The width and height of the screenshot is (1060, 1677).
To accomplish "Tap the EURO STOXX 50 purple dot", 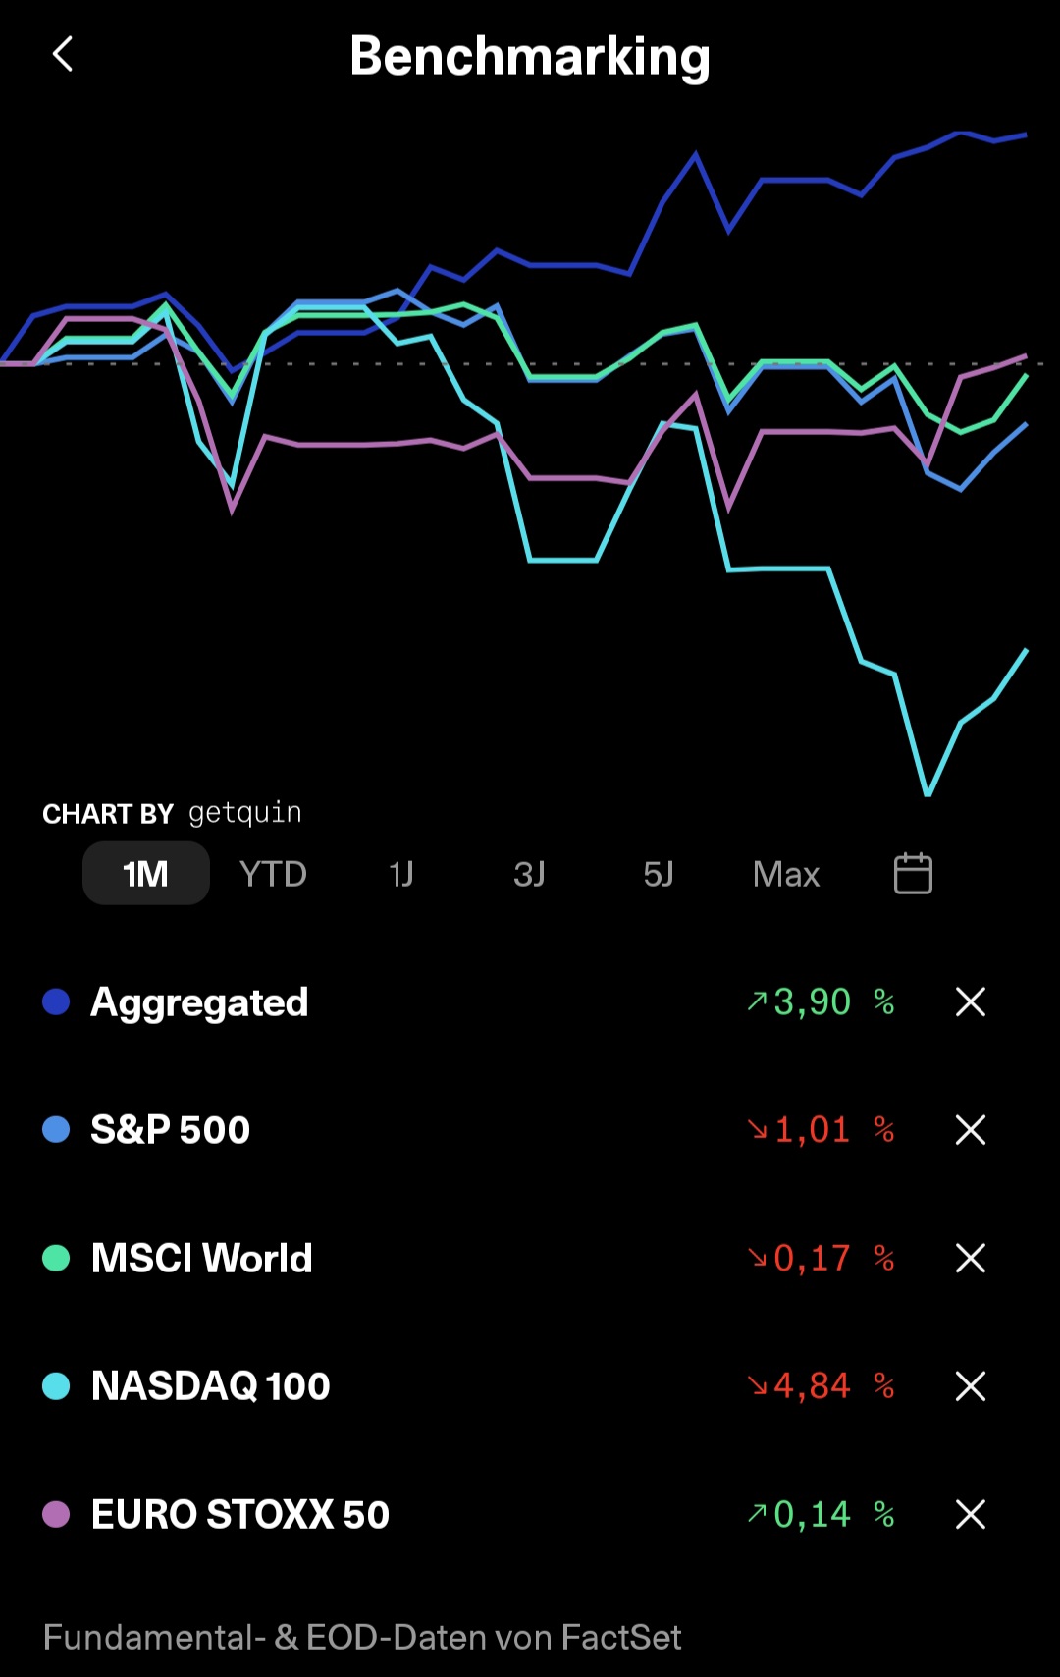I will click(x=56, y=1514).
